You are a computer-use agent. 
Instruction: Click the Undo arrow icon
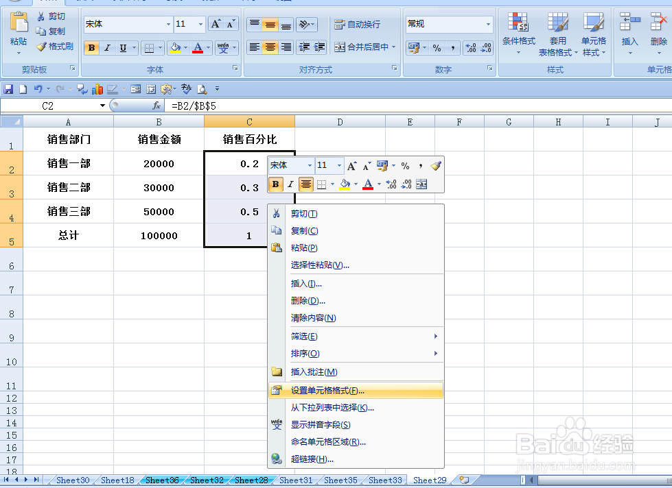pyautogui.click(x=38, y=89)
